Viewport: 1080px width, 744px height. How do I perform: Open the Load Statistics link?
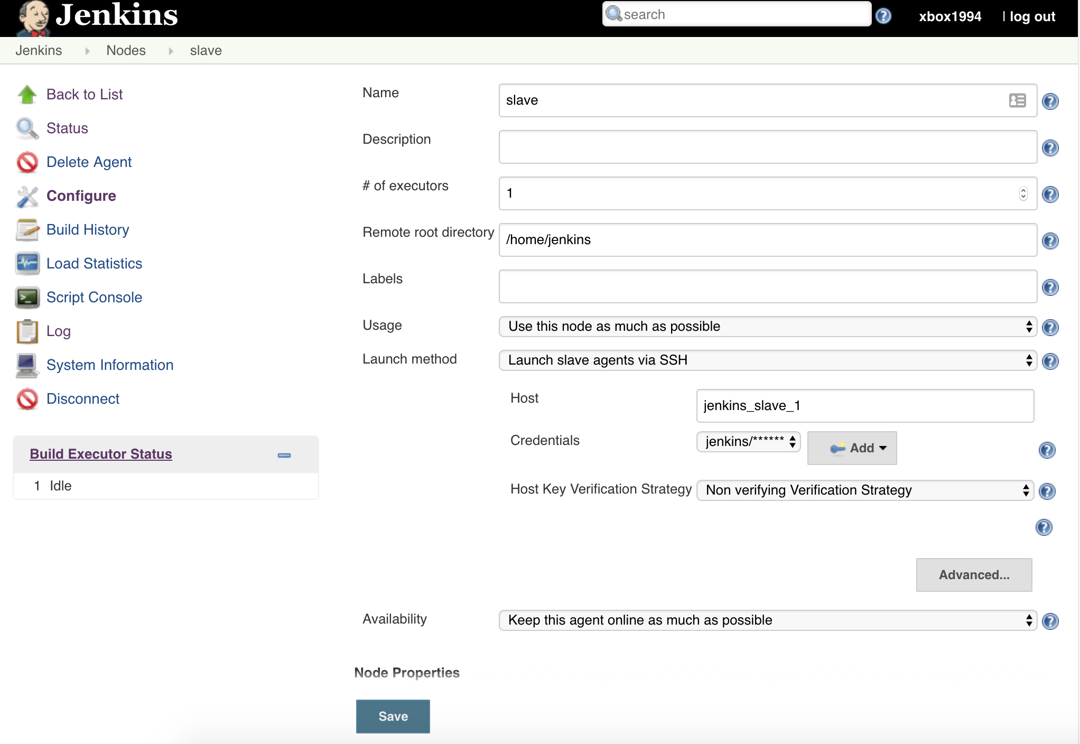94,264
